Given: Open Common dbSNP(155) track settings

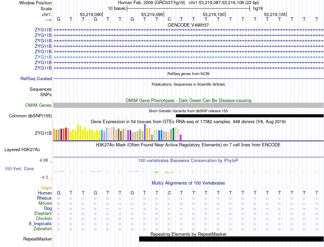Looking at the screenshot, I should pyautogui.click(x=30, y=116).
